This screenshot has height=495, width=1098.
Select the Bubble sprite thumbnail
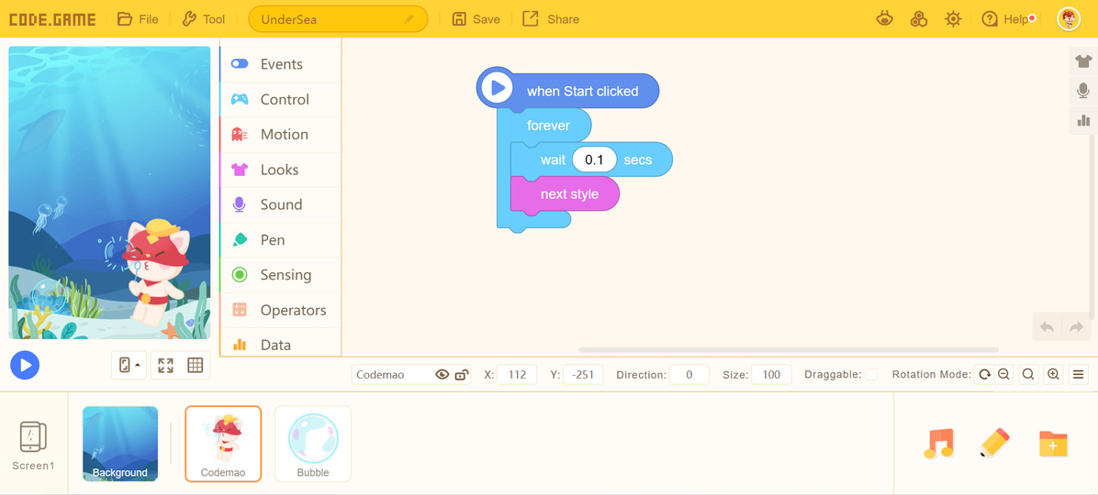(313, 444)
